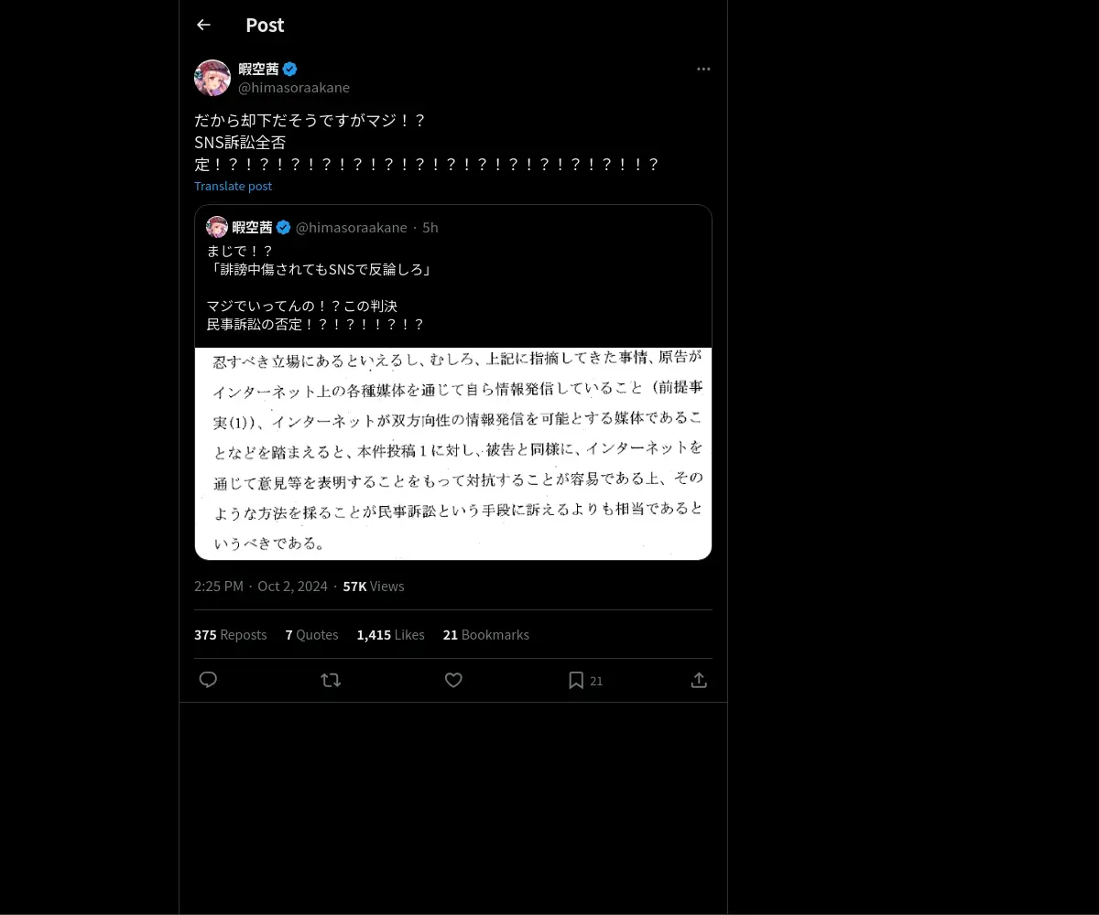
Task: Open the @himasoraakane handle under the author name
Action: (294, 88)
